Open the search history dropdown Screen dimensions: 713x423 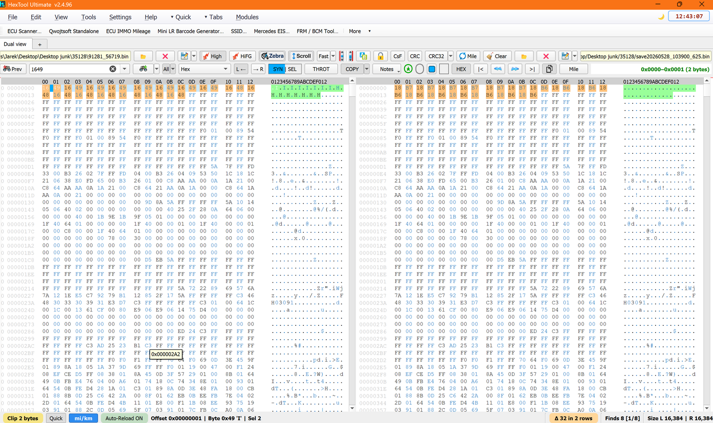pos(125,69)
